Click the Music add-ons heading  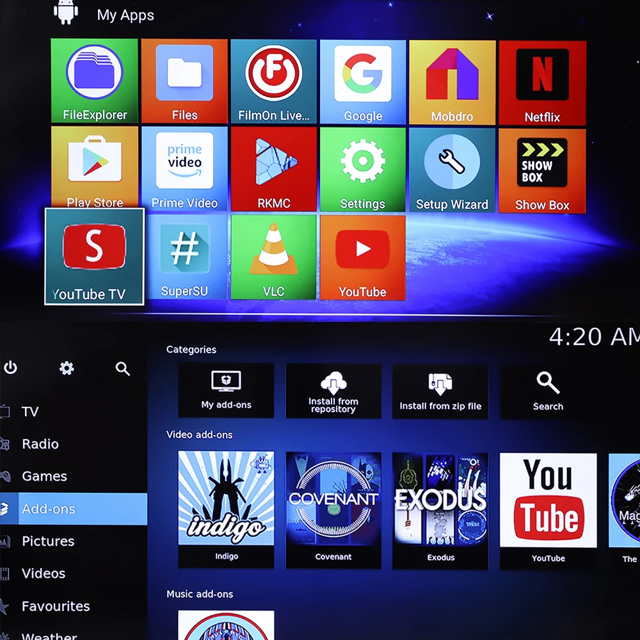click(200, 594)
